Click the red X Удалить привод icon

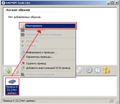23,63
